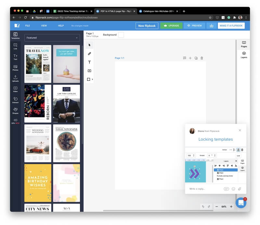This screenshot has width=260, height=225.
Task: Open the Link tool in sidebar
Action: [15, 46]
